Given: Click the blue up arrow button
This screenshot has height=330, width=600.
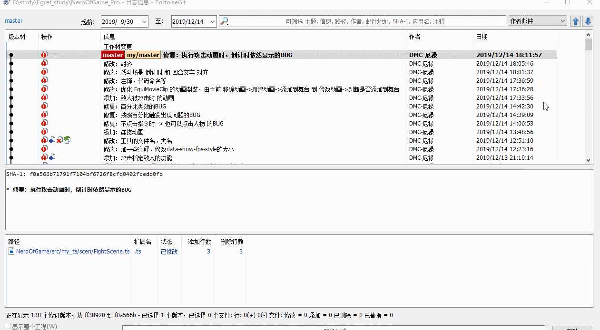Looking at the screenshot, I should pos(576,21).
